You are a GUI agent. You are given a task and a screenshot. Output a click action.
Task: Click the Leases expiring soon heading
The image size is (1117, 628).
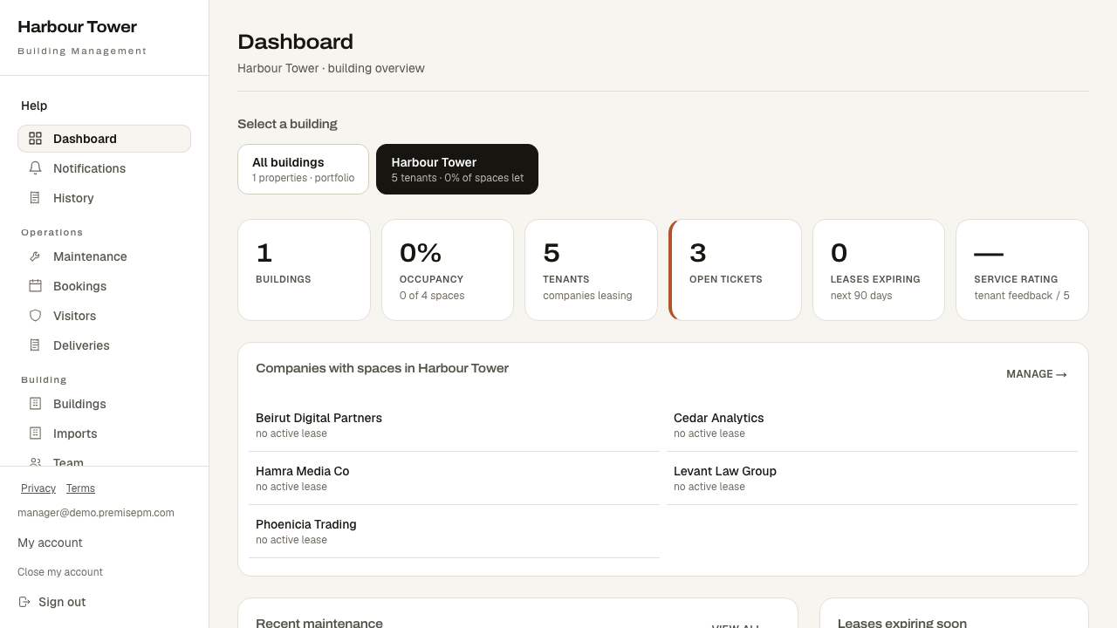[x=902, y=623]
